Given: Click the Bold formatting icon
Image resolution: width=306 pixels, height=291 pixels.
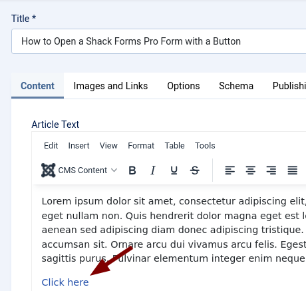Looking at the screenshot, I should (x=132, y=170).
